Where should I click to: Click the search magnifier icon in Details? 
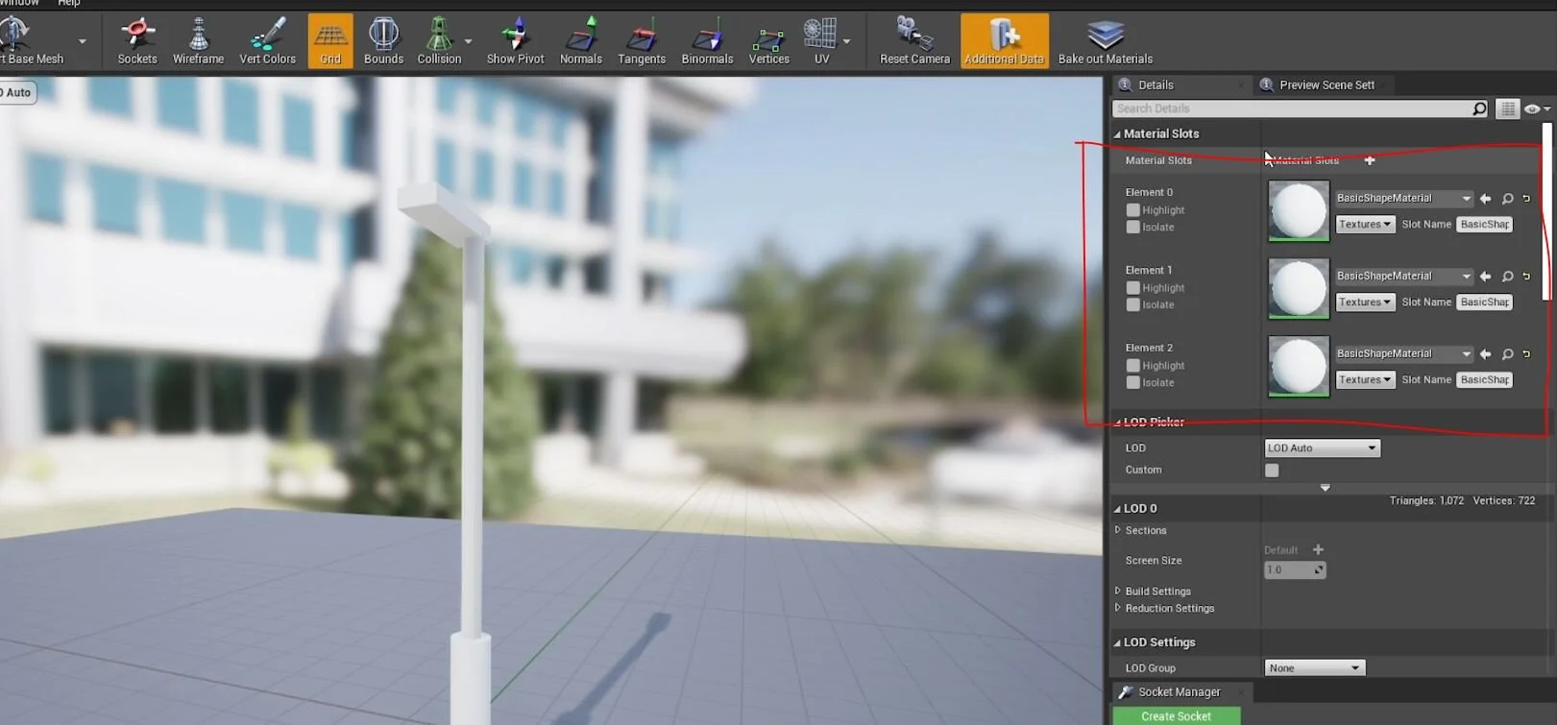(x=1479, y=109)
